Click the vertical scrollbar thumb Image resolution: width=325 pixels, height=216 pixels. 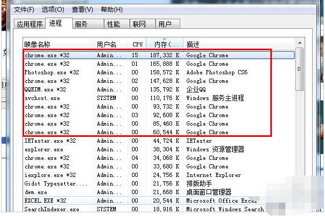[299, 69]
